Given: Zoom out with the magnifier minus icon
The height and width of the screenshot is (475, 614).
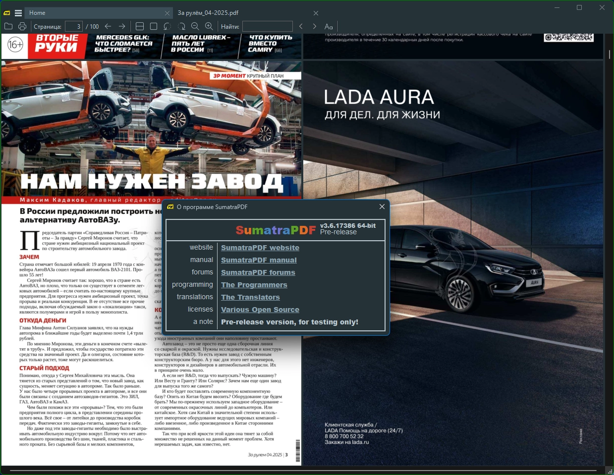Looking at the screenshot, I should [195, 26].
